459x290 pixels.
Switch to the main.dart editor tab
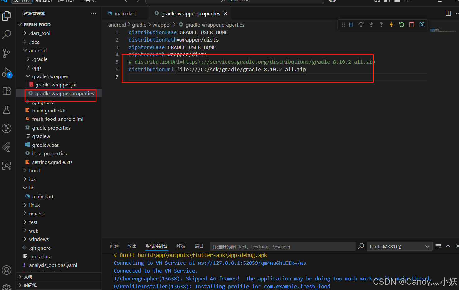[125, 13]
